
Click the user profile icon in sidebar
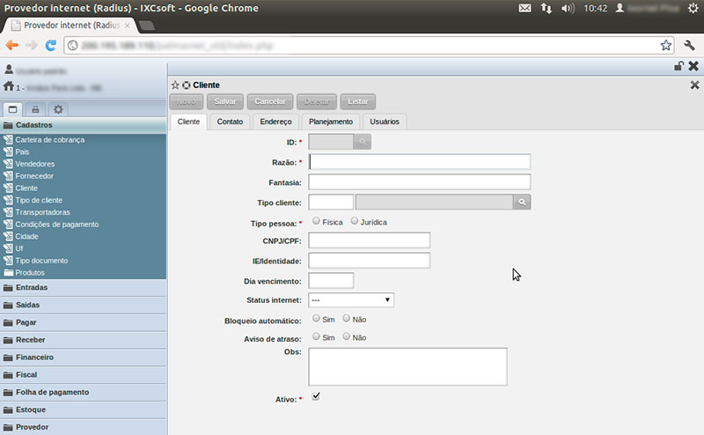[9, 70]
